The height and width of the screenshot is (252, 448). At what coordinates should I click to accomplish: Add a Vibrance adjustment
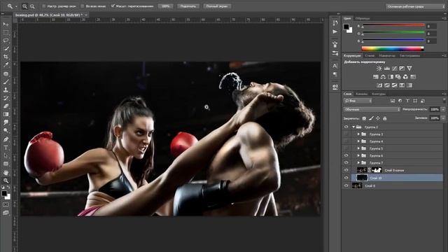pos(409,69)
